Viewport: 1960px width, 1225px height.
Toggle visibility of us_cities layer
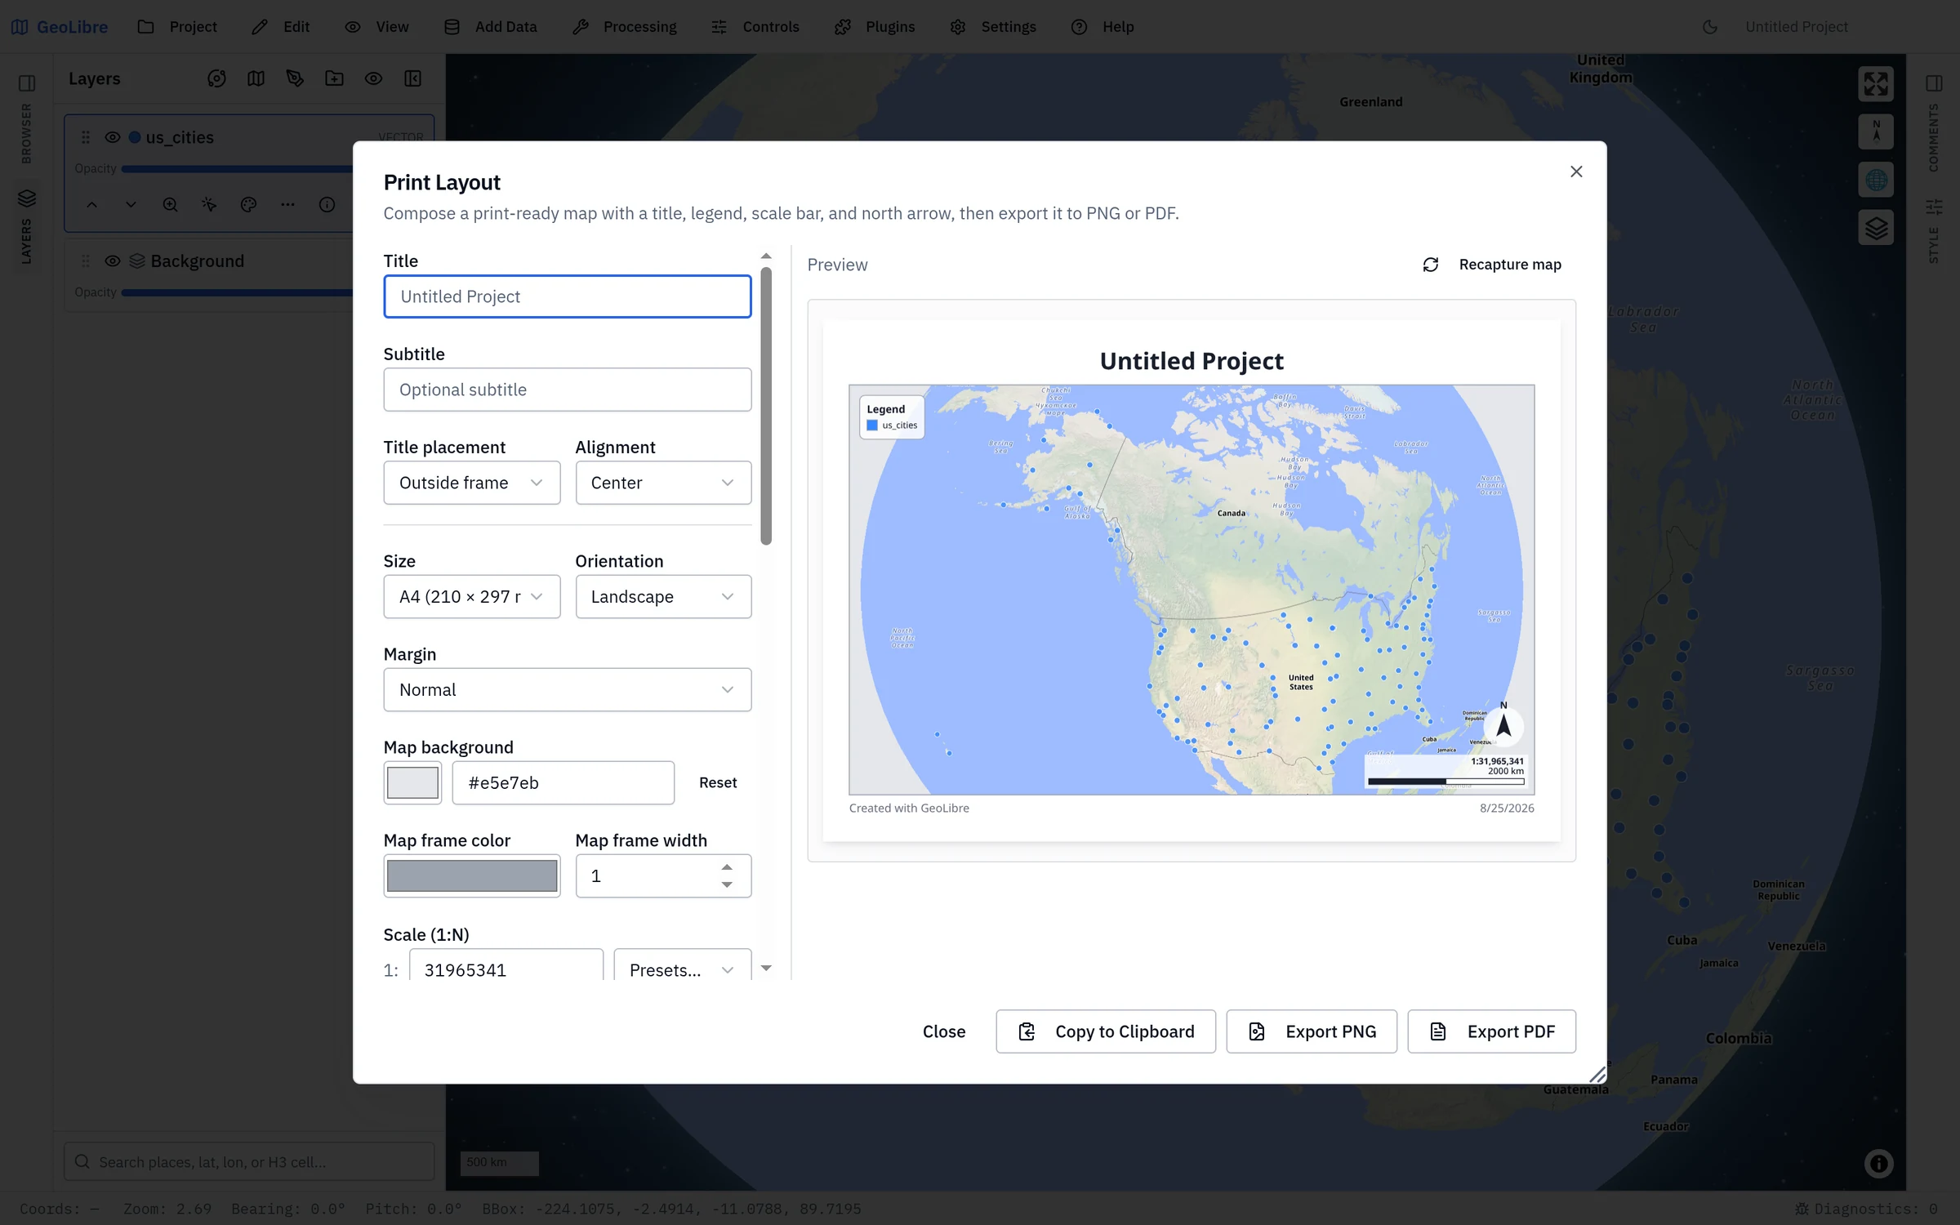coord(113,137)
